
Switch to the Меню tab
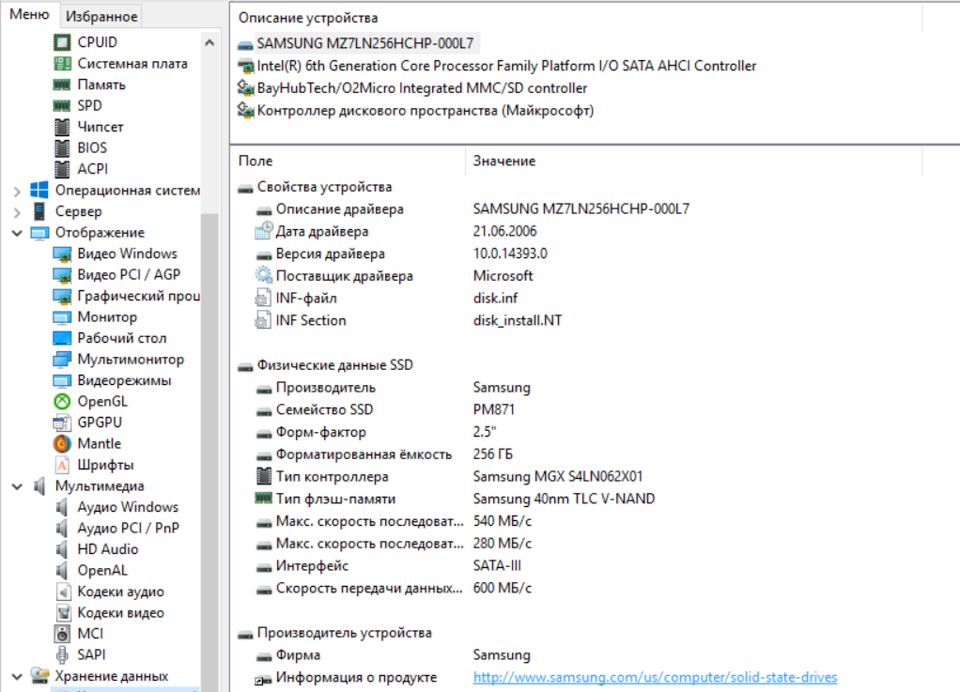pyautogui.click(x=29, y=15)
